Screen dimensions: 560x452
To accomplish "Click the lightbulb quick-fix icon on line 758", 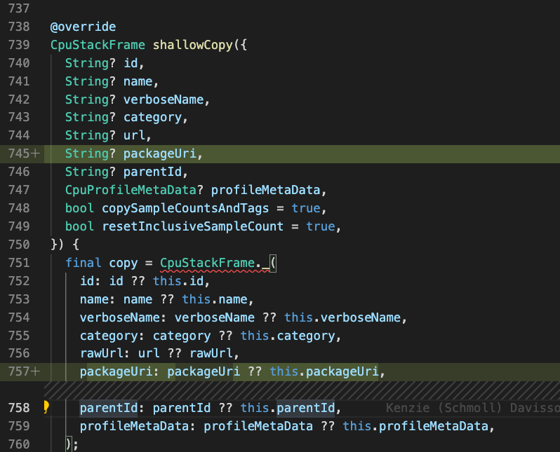I will point(46,407).
